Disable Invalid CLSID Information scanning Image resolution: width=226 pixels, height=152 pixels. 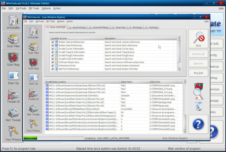(x=53, y=59)
